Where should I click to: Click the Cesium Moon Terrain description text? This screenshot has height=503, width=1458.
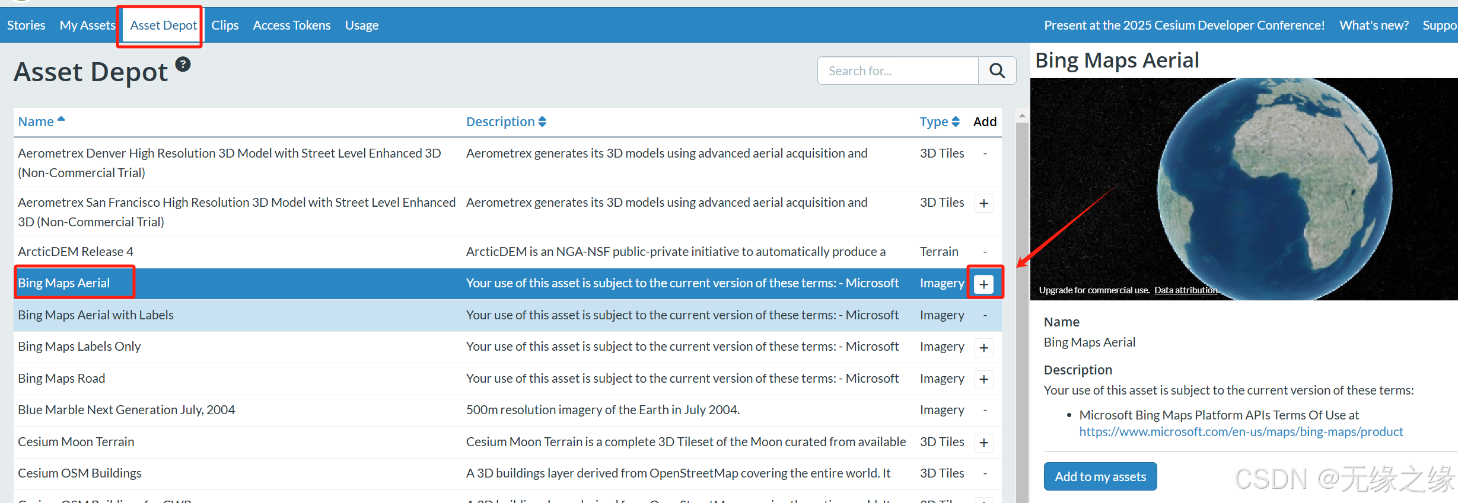(686, 442)
